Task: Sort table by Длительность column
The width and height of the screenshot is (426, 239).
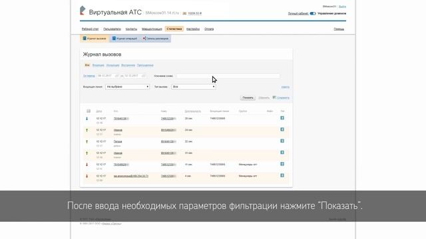Action: point(193,111)
